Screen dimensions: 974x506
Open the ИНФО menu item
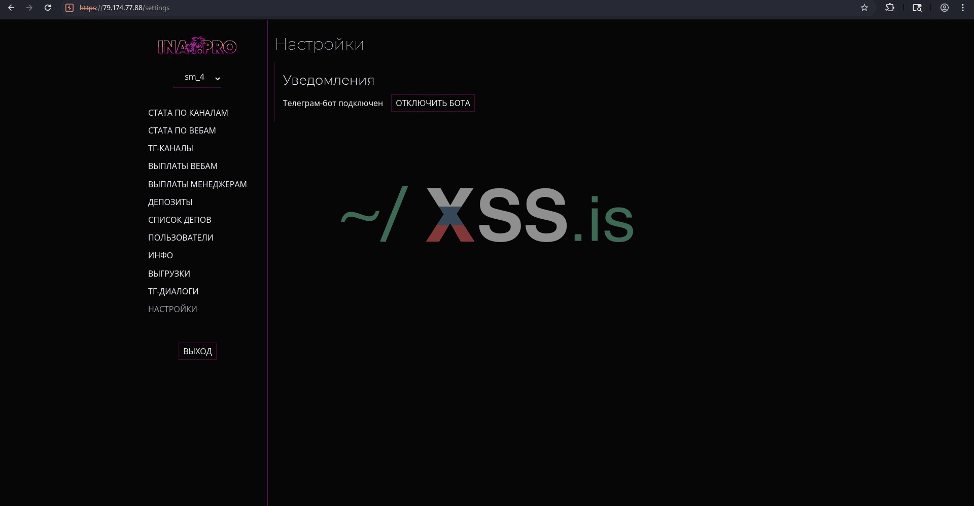click(160, 255)
